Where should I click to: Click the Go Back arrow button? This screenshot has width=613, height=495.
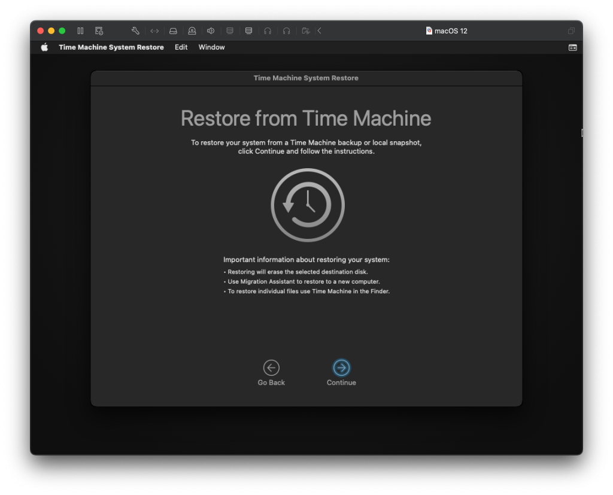[x=271, y=368]
